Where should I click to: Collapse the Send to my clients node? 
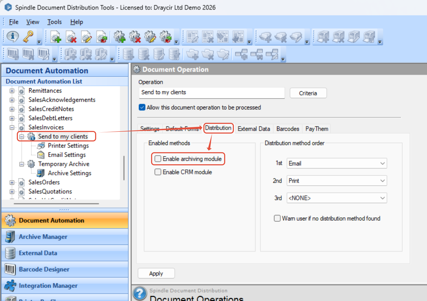[22, 137]
